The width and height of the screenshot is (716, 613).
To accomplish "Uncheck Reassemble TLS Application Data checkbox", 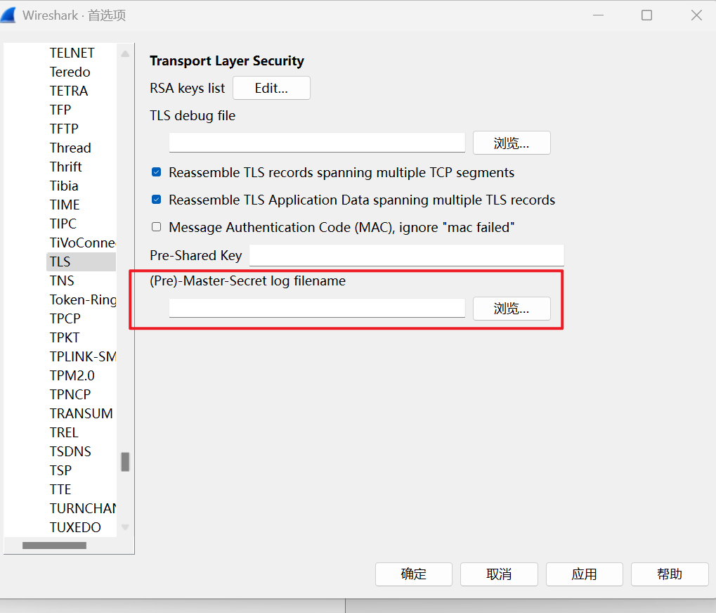I will pyautogui.click(x=157, y=200).
